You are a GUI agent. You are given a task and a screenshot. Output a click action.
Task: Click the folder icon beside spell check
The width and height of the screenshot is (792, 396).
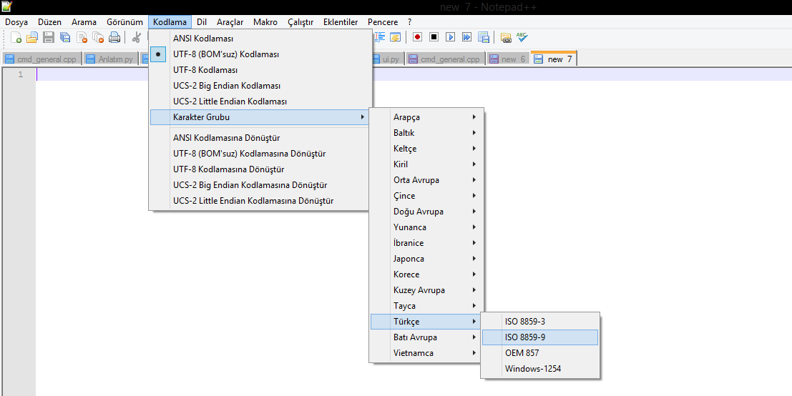506,37
